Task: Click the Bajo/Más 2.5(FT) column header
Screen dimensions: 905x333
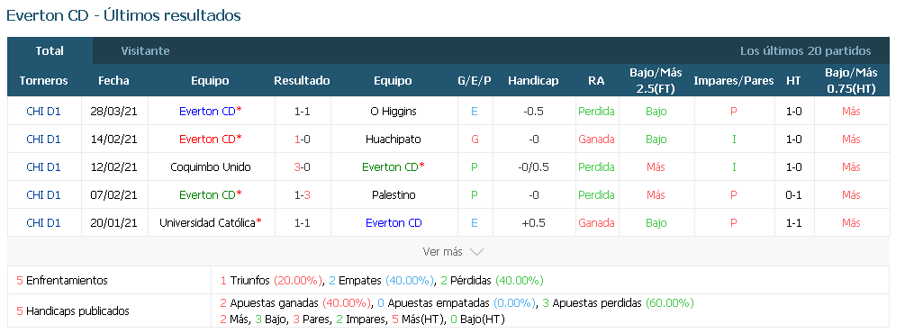Action: click(x=656, y=81)
